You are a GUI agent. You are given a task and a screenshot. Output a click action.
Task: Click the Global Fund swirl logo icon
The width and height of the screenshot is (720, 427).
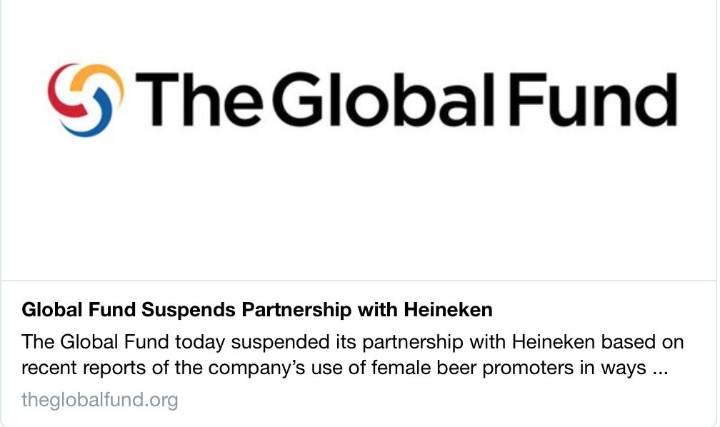click(x=86, y=100)
